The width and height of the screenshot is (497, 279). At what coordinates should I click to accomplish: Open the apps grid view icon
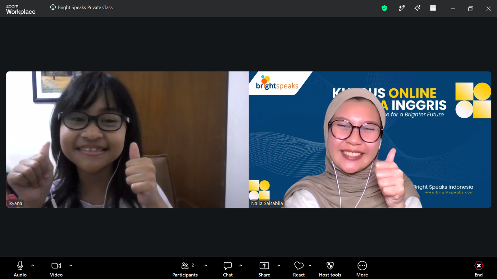pyautogui.click(x=433, y=8)
